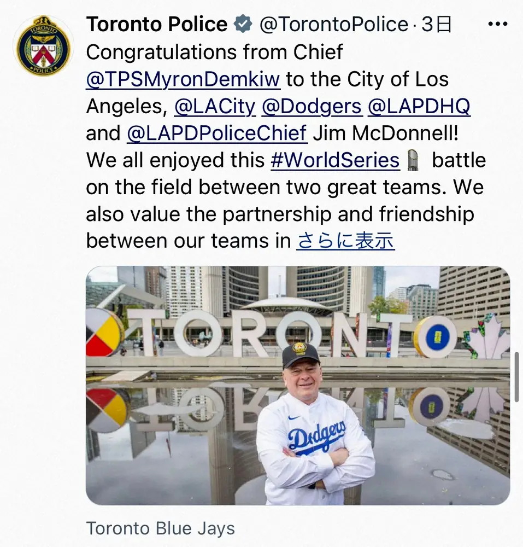
Task: Click the @TorontoPolice handle
Action: 334,24
